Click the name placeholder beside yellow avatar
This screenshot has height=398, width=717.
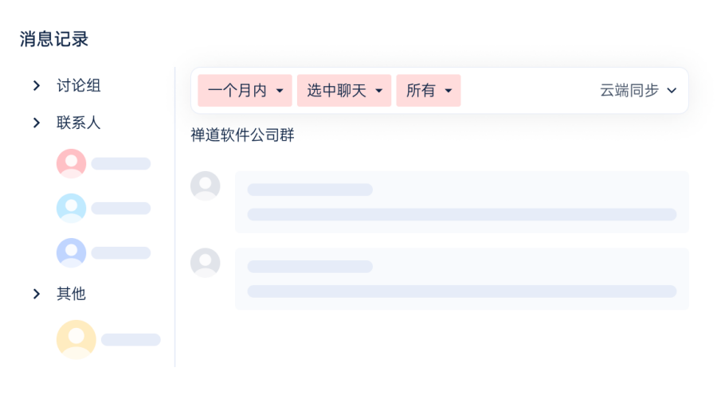click(x=131, y=340)
